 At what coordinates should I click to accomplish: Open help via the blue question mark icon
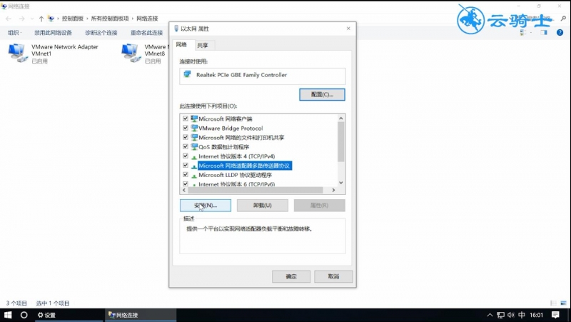(560, 32)
